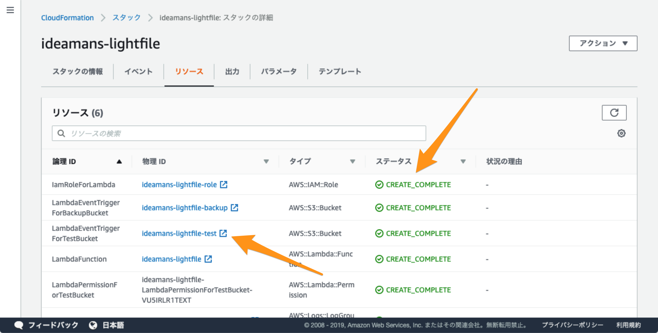
Task: Click LambdaEventTriggerForBackupBucket logical ID
Action: [x=86, y=208]
